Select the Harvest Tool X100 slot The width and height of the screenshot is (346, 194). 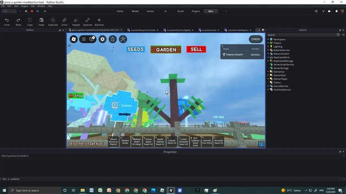coord(207,142)
